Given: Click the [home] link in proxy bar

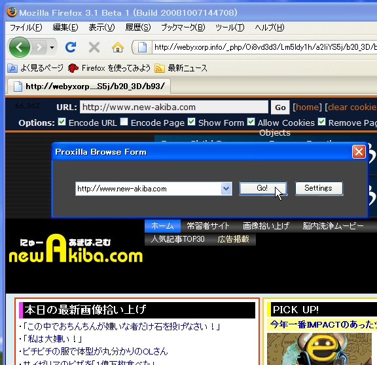Looking at the screenshot, I should pos(307,107).
